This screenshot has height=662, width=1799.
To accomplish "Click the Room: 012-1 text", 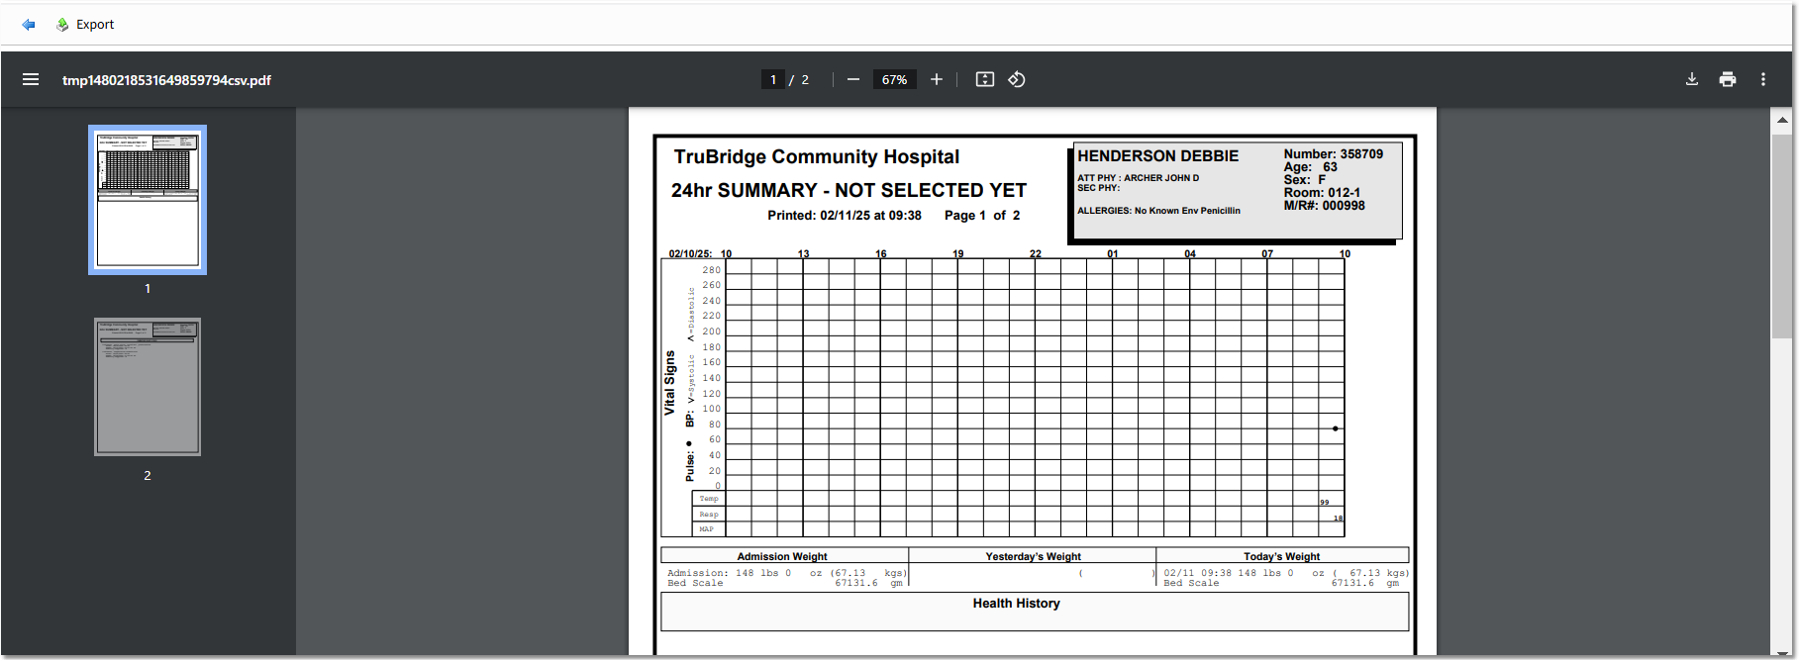I will click(x=1322, y=193).
